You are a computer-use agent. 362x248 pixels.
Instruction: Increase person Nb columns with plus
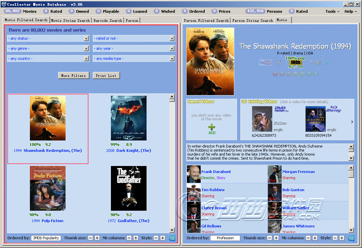click(x=315, y=238)
